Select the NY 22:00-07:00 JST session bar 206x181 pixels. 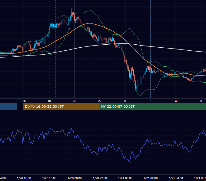pos(152,106)
